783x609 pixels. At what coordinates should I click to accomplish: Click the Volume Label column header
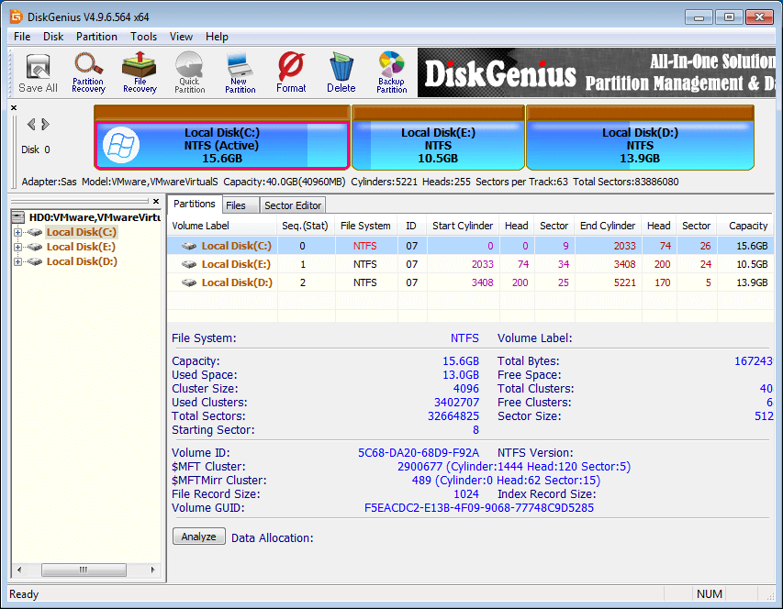(222, 226)
